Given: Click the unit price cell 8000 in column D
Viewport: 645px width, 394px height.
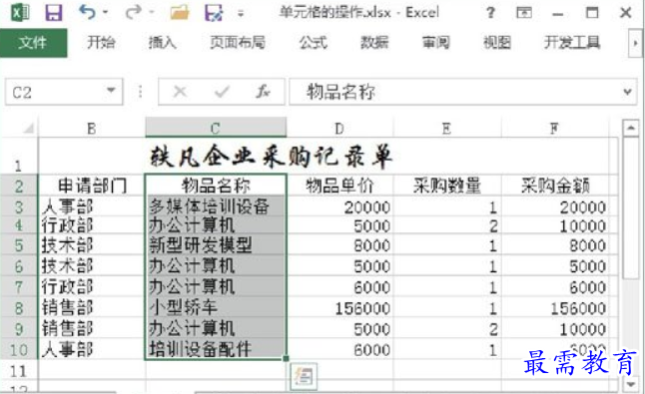Looking at the screenshot, I should tap(339, 245).
